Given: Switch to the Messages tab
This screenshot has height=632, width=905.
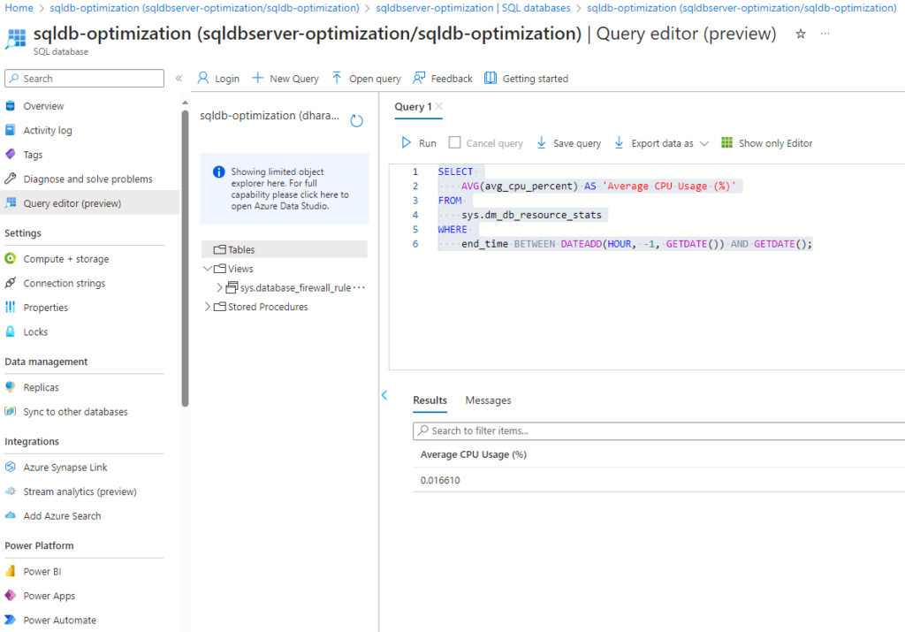Looking at the screenshot, I should pyautogui.click(x=488, y=400).
